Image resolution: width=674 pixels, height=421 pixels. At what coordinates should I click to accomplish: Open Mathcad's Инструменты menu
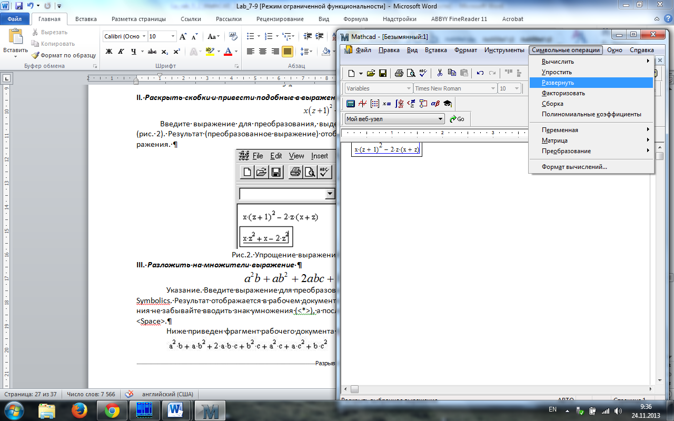click(504, 50)
